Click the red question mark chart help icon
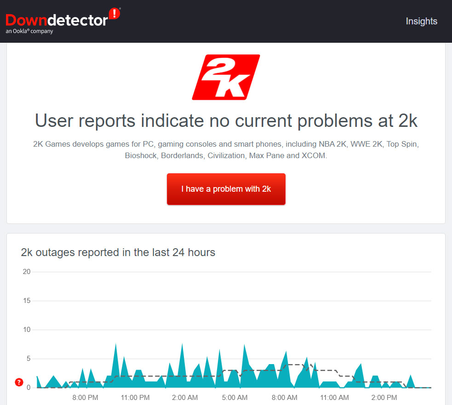This screenshot has width=452, height=405. click(19, 382)
